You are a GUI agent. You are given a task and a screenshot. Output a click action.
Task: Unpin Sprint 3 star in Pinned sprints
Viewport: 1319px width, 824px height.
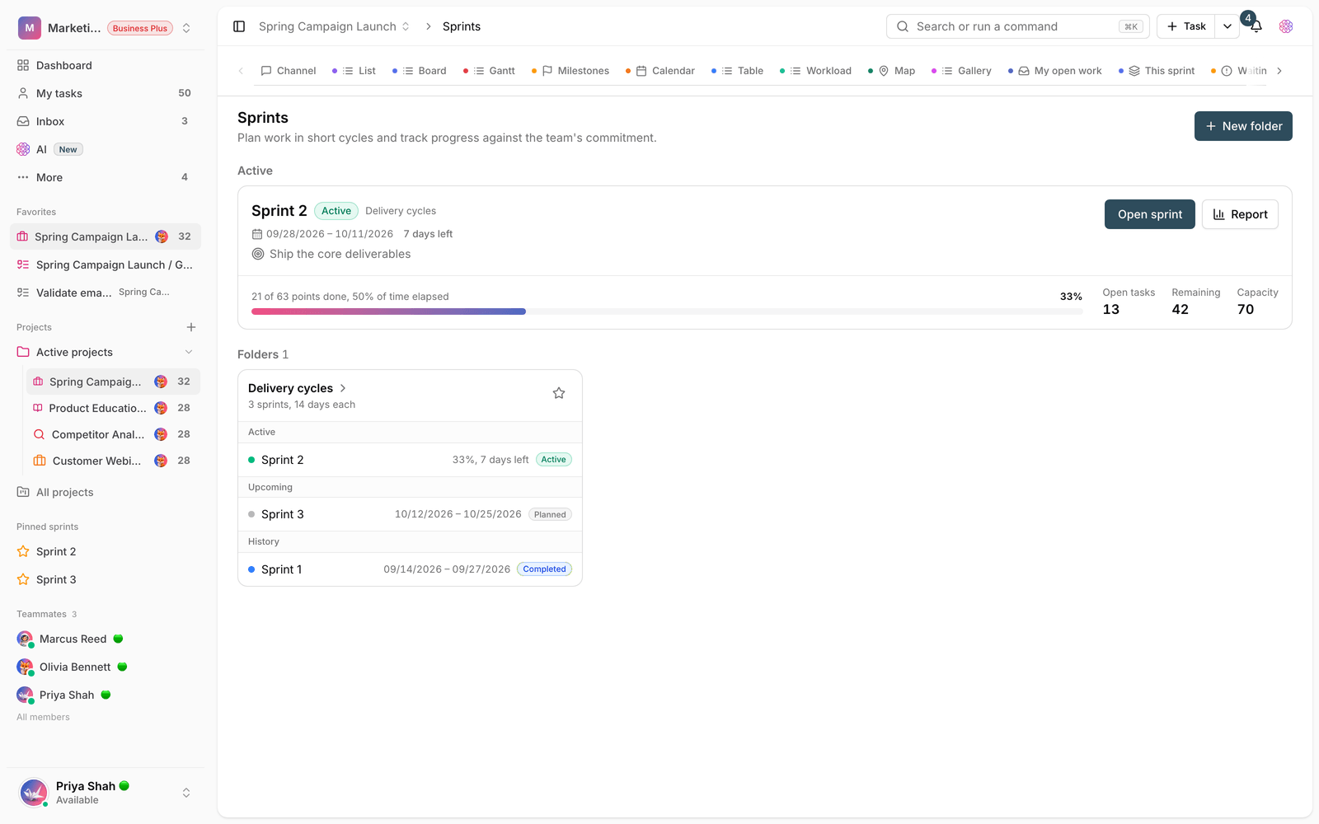pos(23,579)
